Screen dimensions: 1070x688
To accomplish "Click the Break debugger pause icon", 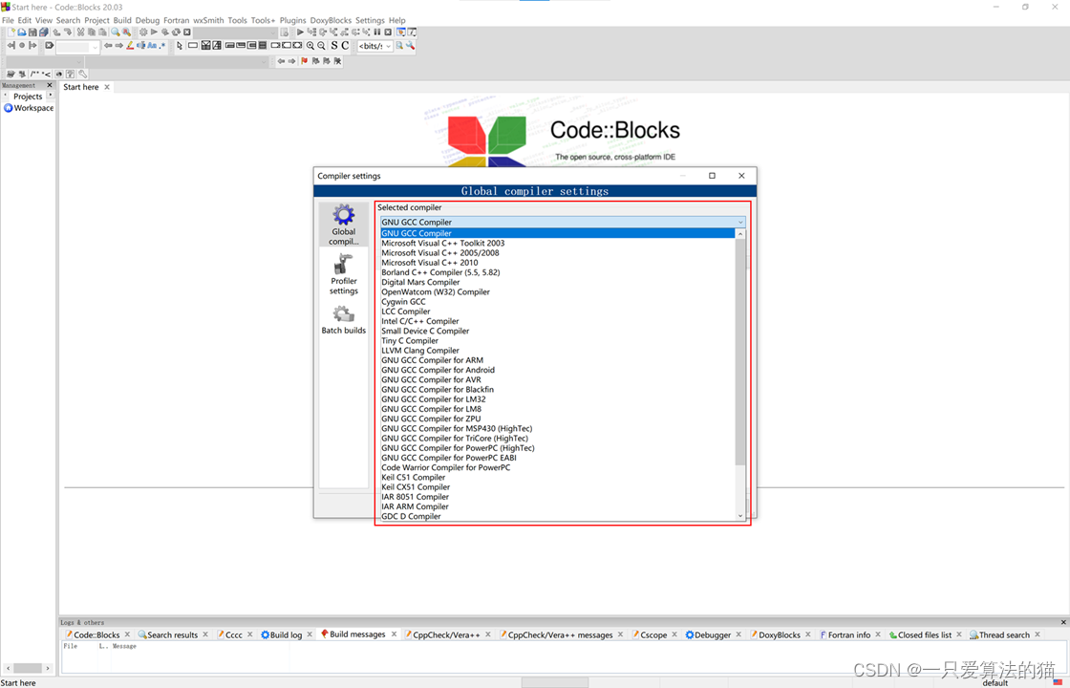I will pyautogui.click(x=376, y=32).
